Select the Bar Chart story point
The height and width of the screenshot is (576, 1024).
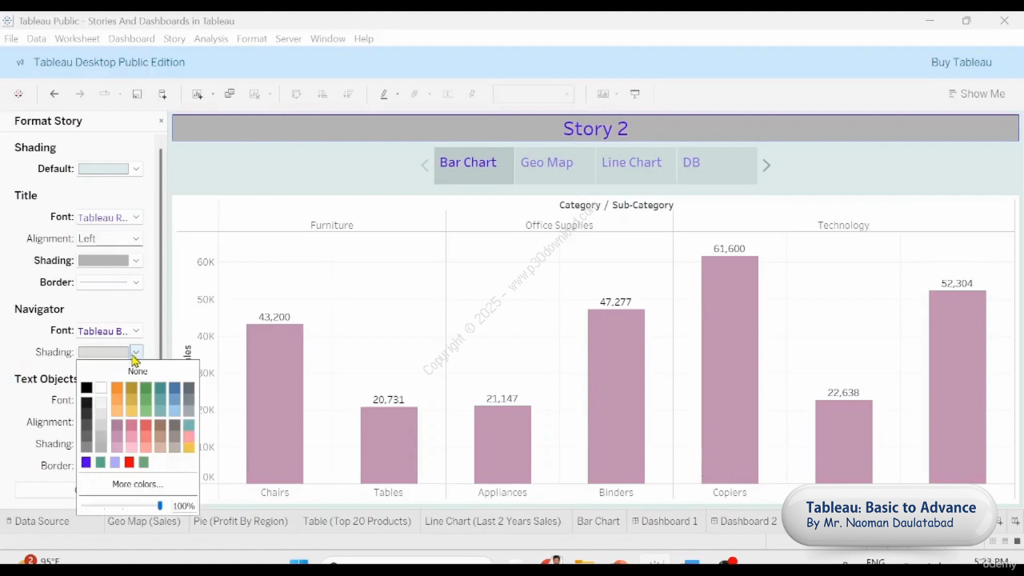(x=474, y=166)
